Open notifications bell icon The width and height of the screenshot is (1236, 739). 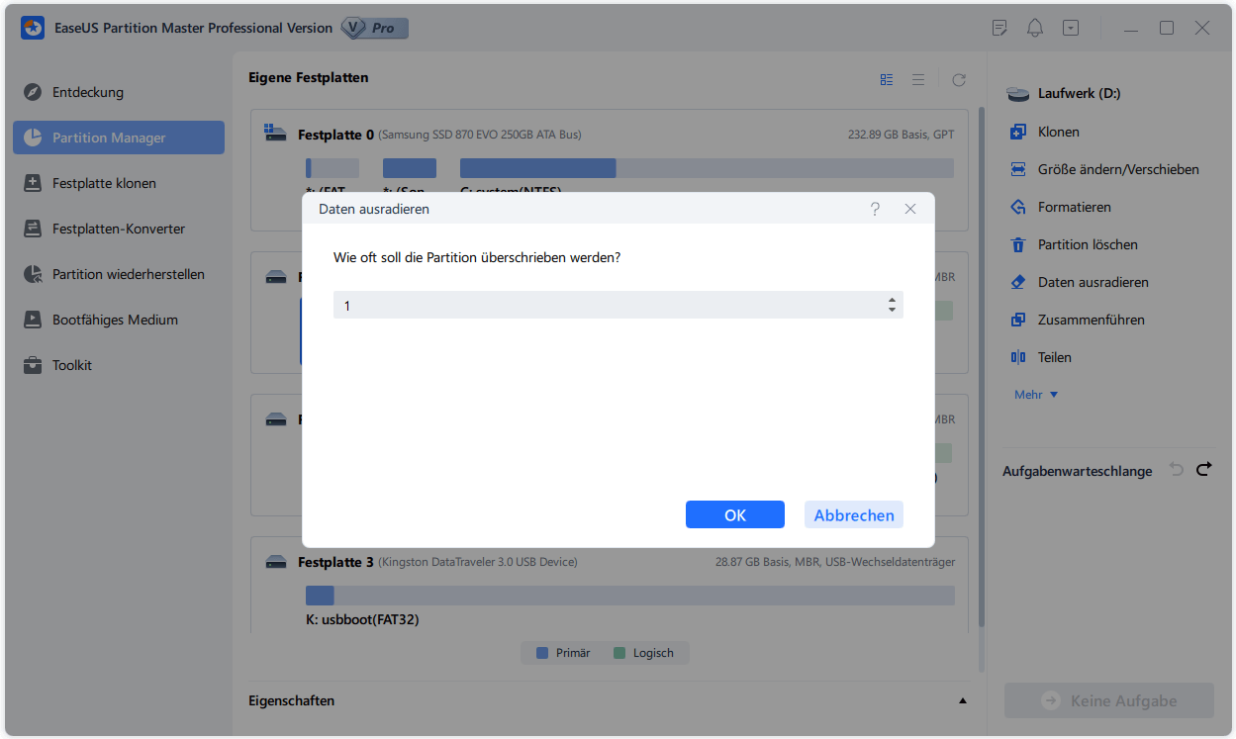point(1036,28)
